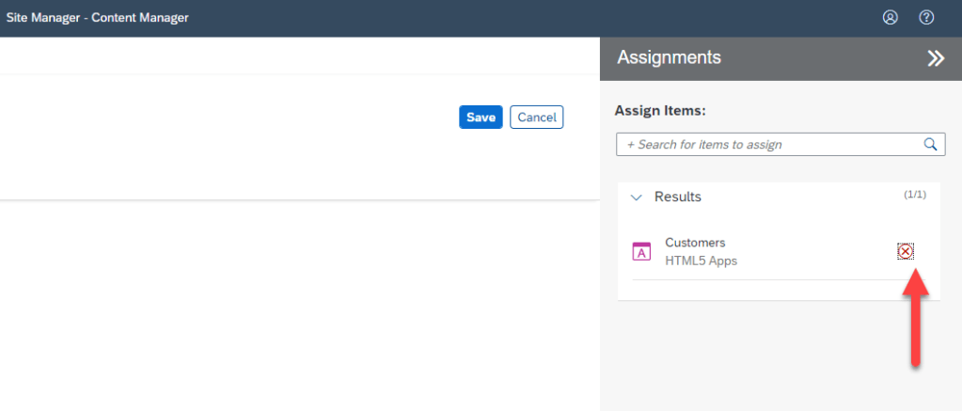962x411 pixels.
Task: Collapse the Assignments panel with double-chevron
Action: (935, 58)
